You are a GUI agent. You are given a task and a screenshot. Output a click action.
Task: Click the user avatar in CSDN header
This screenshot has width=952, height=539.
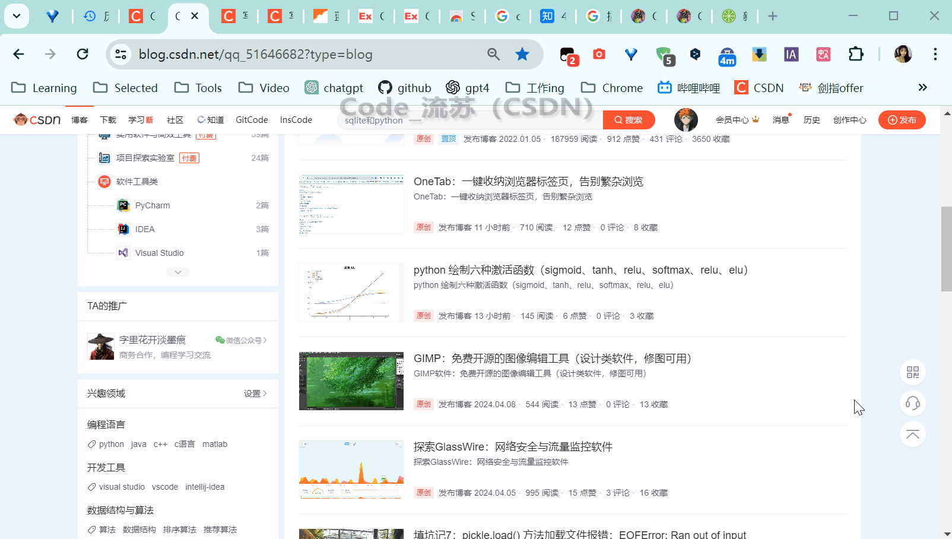point(686,120)
